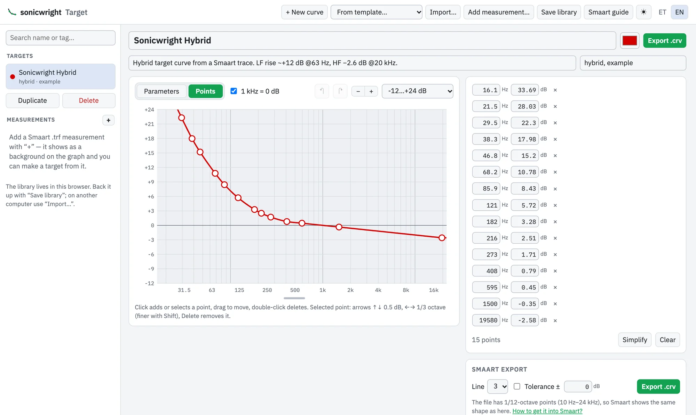The width and height of the screenshot is (696, 415).
Task: Select the EN language option
Action: 679,12
